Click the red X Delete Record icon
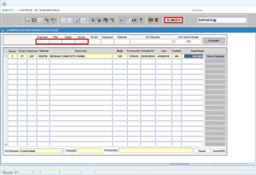The height and width of the screenshot is (175, 256). pyautogui.click(x=99, y=20)
